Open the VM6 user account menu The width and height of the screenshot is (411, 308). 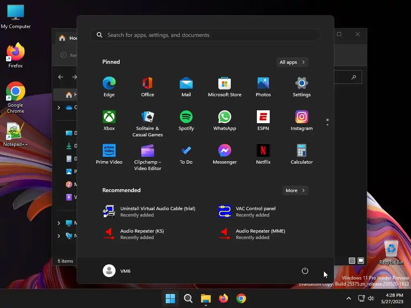[117, 271]
